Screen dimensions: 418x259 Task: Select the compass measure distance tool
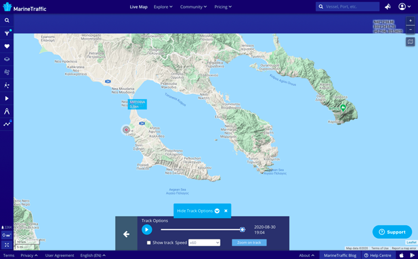(7, 111)
